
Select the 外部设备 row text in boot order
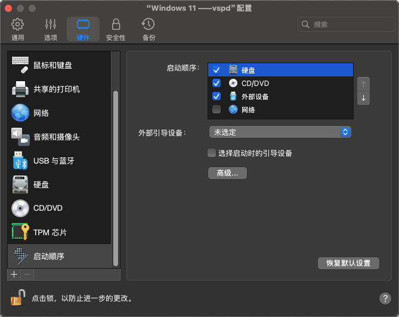(255, 97)
